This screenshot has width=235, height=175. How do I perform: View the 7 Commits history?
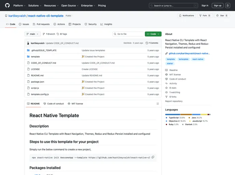(x=152, y=43)
